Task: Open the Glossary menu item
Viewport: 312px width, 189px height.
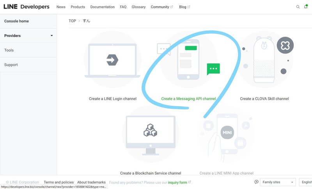Action: pyautogui.click(x=138, y=7)
